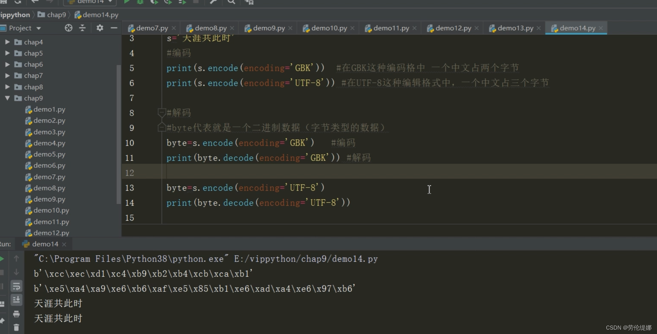Run with coverage icon in top toolbar
Screen dimensions: 657x334
click(x=154, y=2)
